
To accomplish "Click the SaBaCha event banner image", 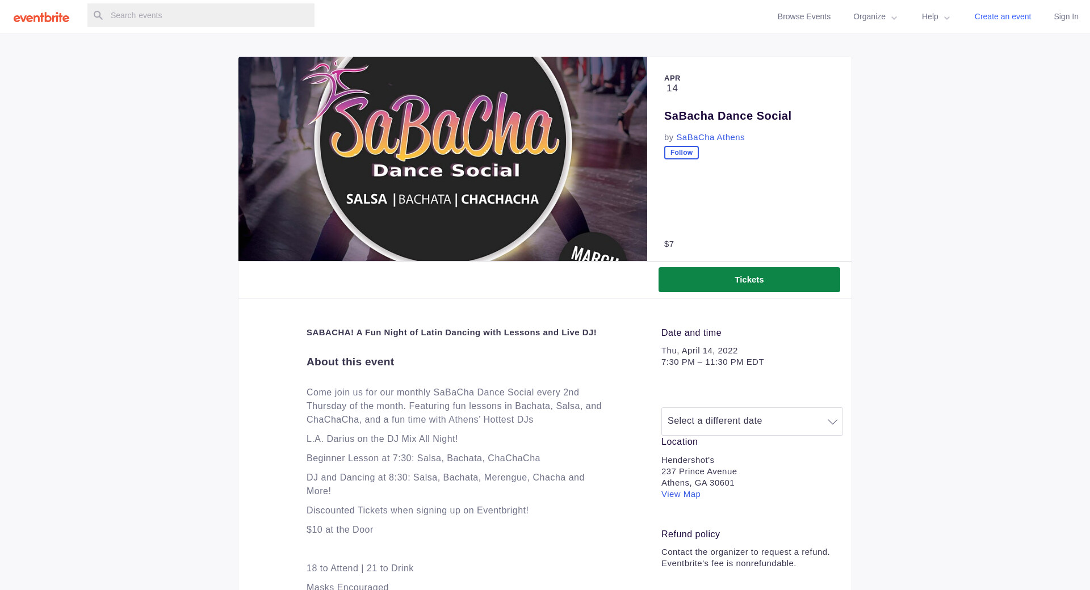I will coord(442,159).
